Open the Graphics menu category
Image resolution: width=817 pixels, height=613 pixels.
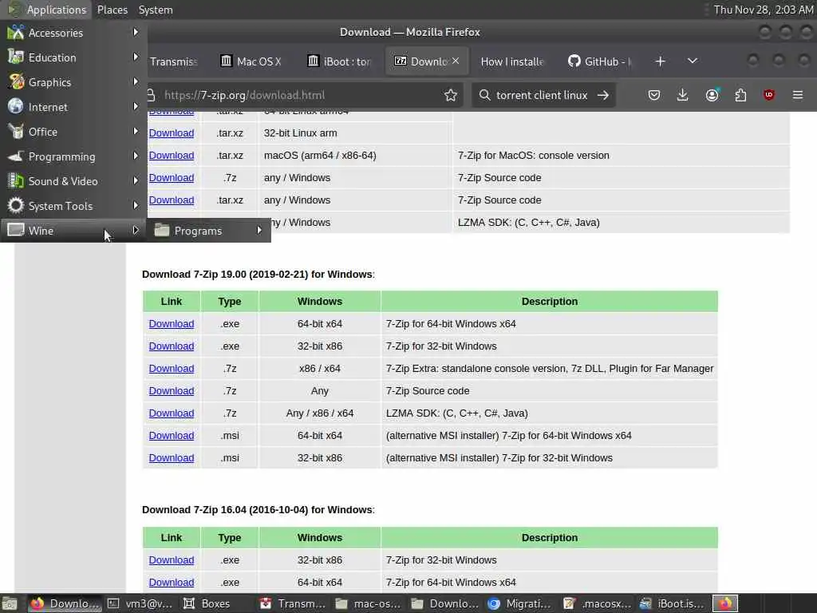coord(73,82)
